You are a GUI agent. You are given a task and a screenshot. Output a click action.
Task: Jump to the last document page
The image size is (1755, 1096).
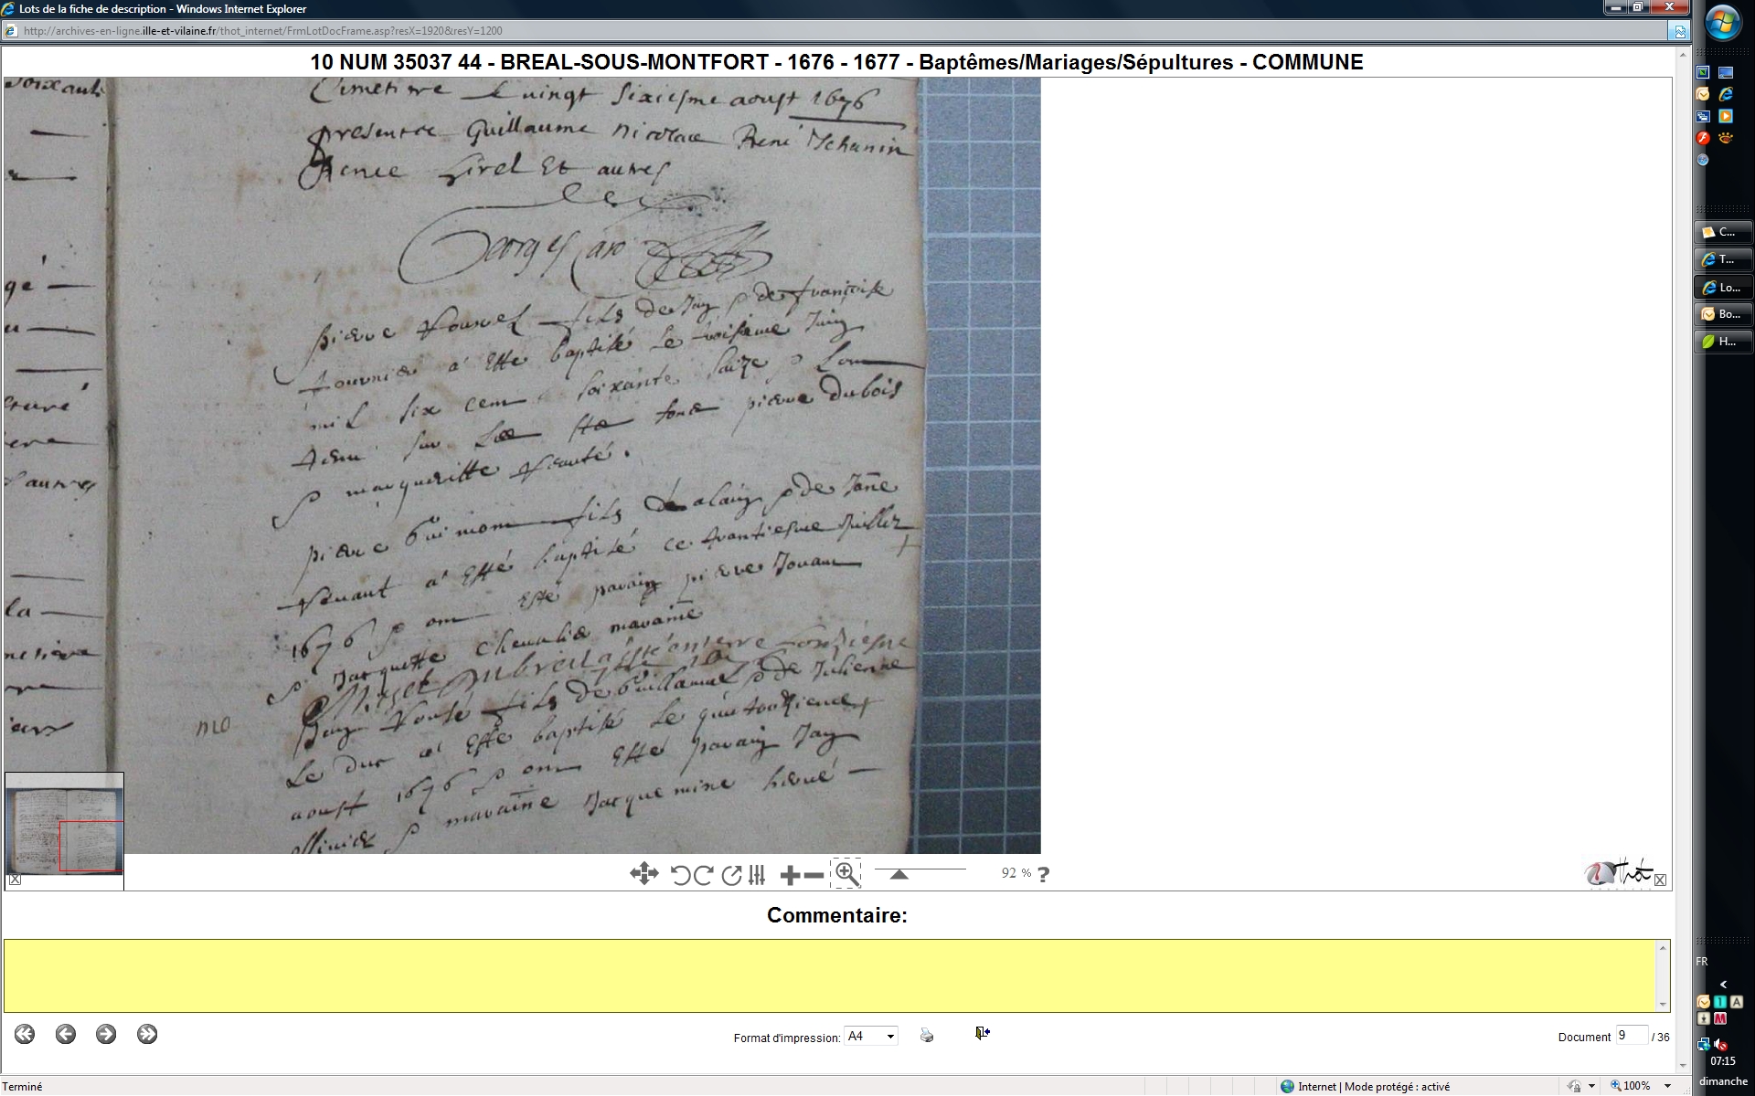(147, 1034)
